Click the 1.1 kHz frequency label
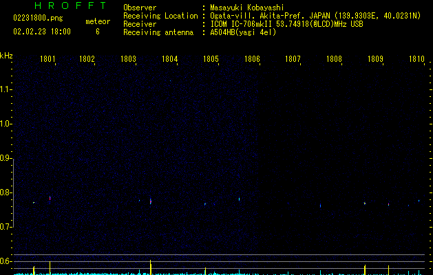The height and width of the screenshot is (275, 433). (6, 89)
